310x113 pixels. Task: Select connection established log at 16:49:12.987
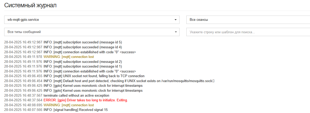click(x=70, y=52)
